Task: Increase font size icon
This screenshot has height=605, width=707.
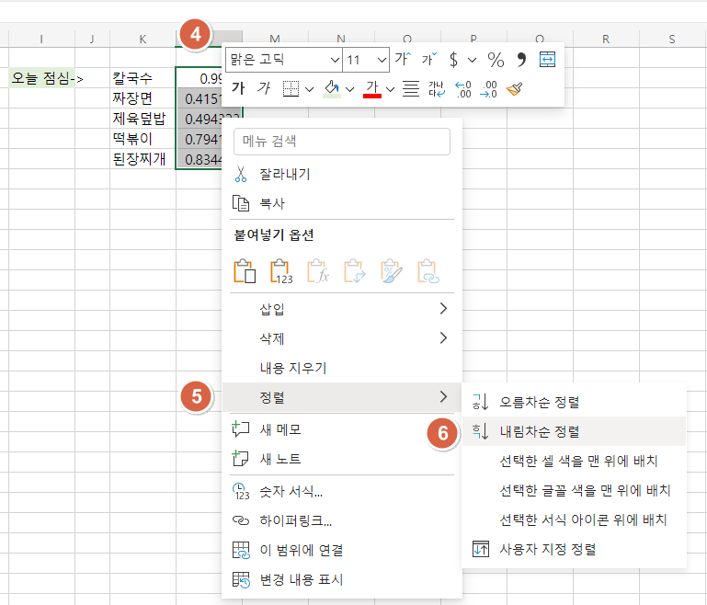Action: (403, 59)
